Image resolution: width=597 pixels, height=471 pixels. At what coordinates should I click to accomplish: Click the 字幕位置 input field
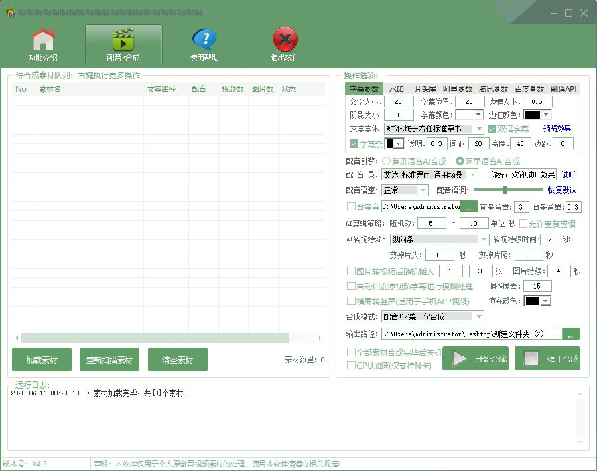[x=470, y=101]
